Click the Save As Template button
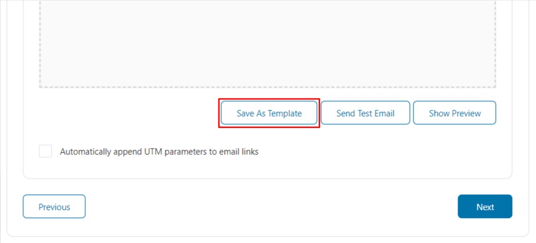The height and width of the screenshot is (243, 536). pyautogui.click(x=269, y=113)
